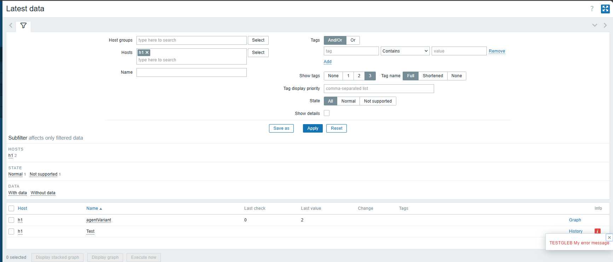Open the Contains tag operator dropdown
The height and width of the screenshot is (262, 613).
pos(405,51)
